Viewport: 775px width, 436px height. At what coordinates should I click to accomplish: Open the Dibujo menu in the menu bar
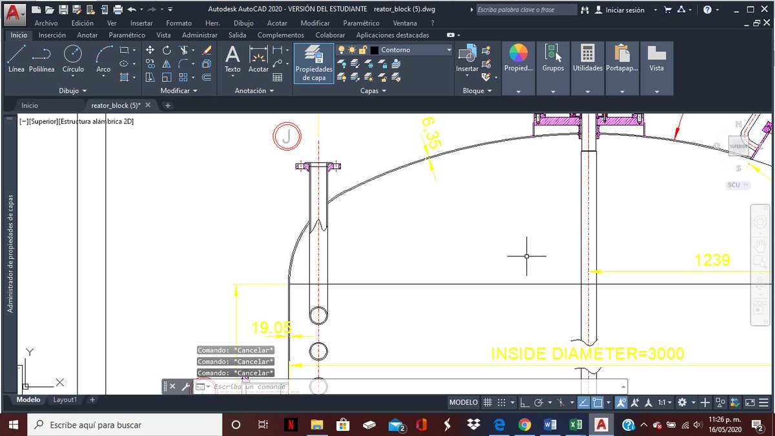[x=243, y=23]
